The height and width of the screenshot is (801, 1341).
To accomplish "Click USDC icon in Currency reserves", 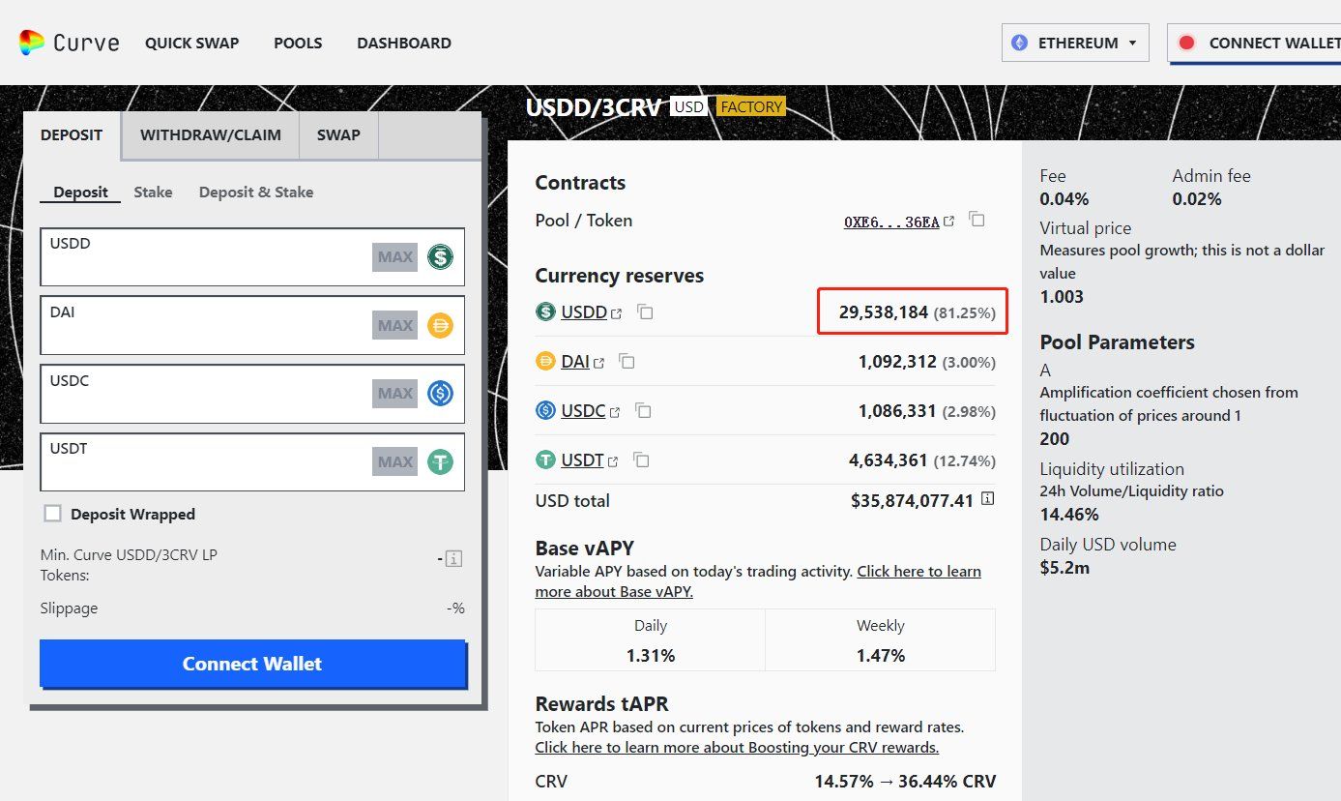I will click(545, 411).
